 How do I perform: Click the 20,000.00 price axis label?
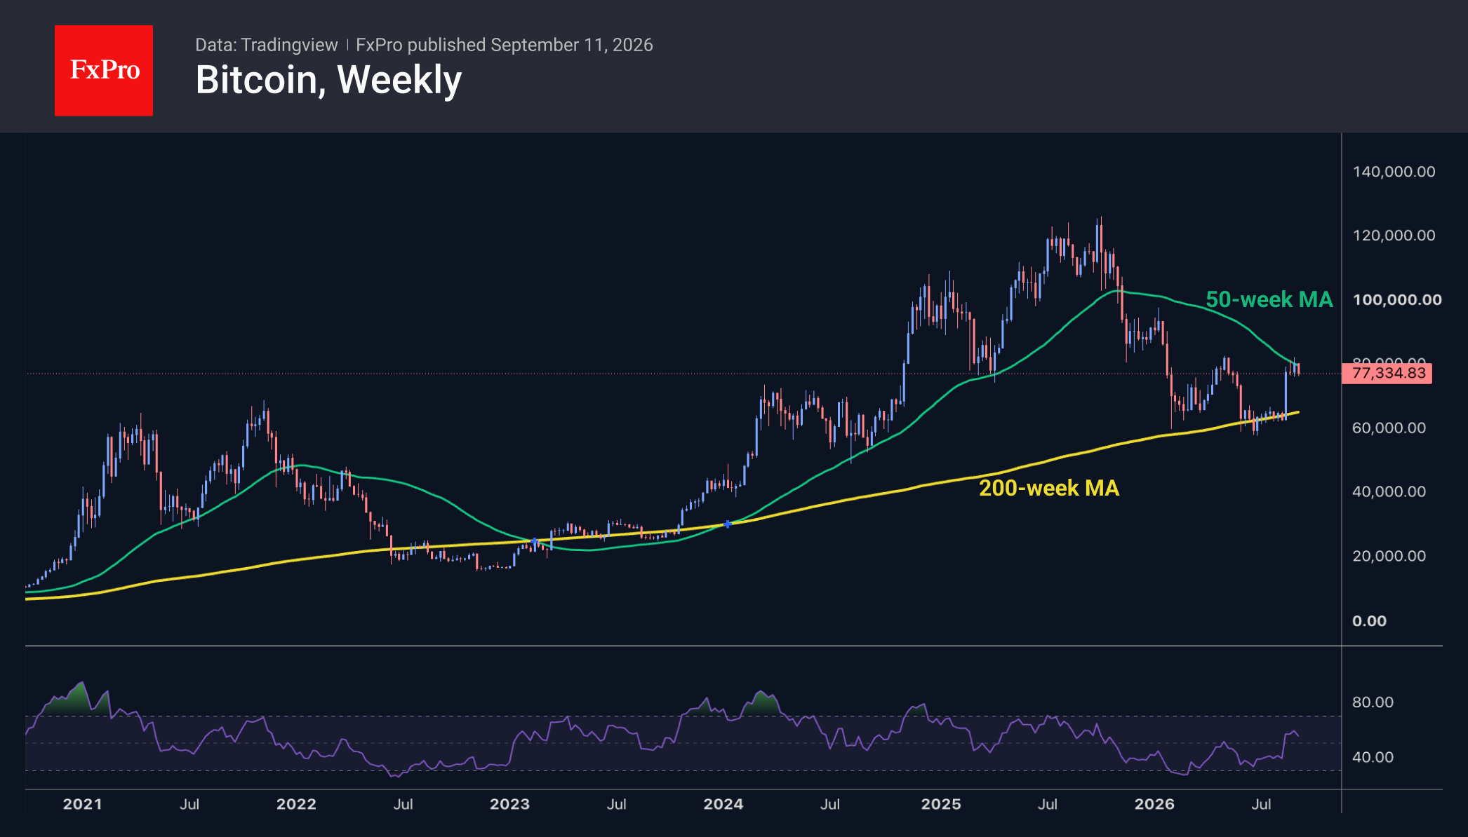point(1389,556)
